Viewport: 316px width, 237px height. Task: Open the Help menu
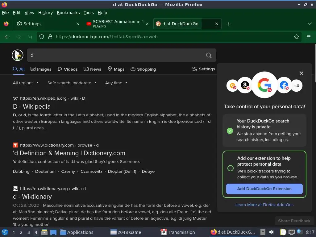click(102, 13)
